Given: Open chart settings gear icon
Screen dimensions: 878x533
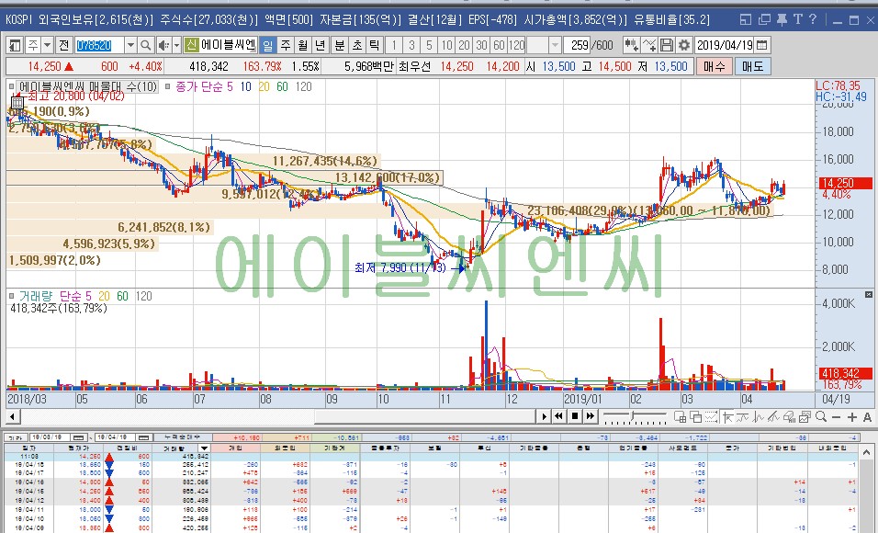Looking at the screenshot, I should coord(683,45).
